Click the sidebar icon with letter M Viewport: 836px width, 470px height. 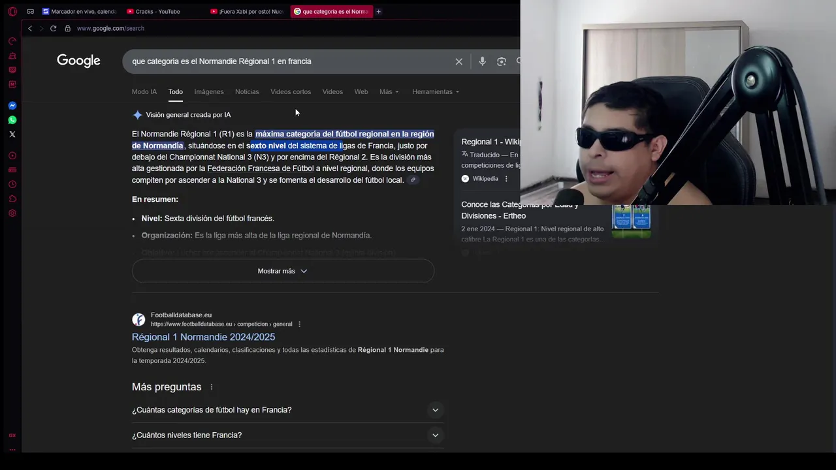click(x=12, y=84)
